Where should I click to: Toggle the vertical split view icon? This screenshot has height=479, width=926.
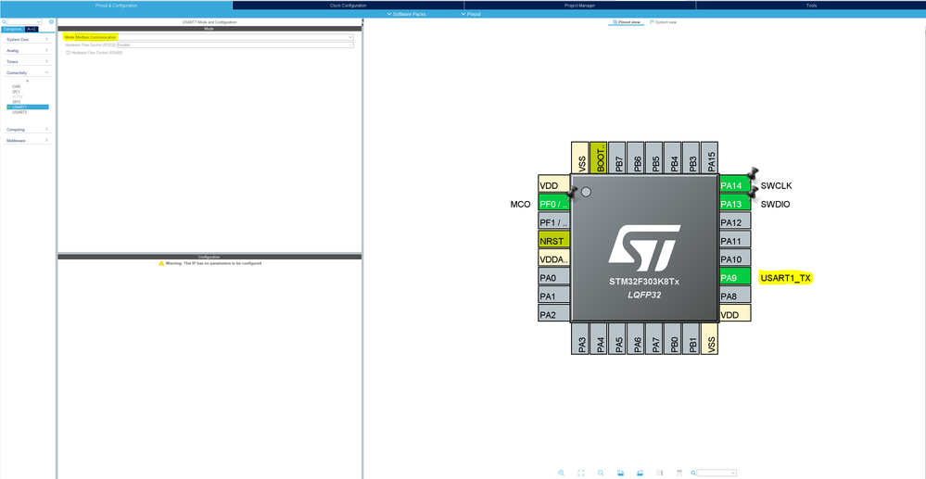coord(660,473)
